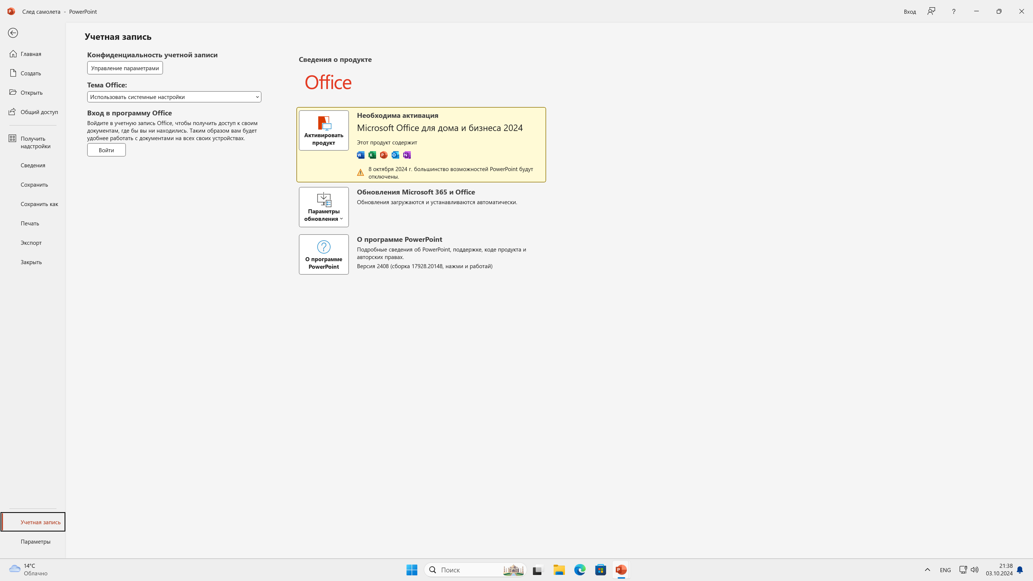The image size is (1033, 581).
Task: Click Управление параметрами privacy button
Action: 125,68
